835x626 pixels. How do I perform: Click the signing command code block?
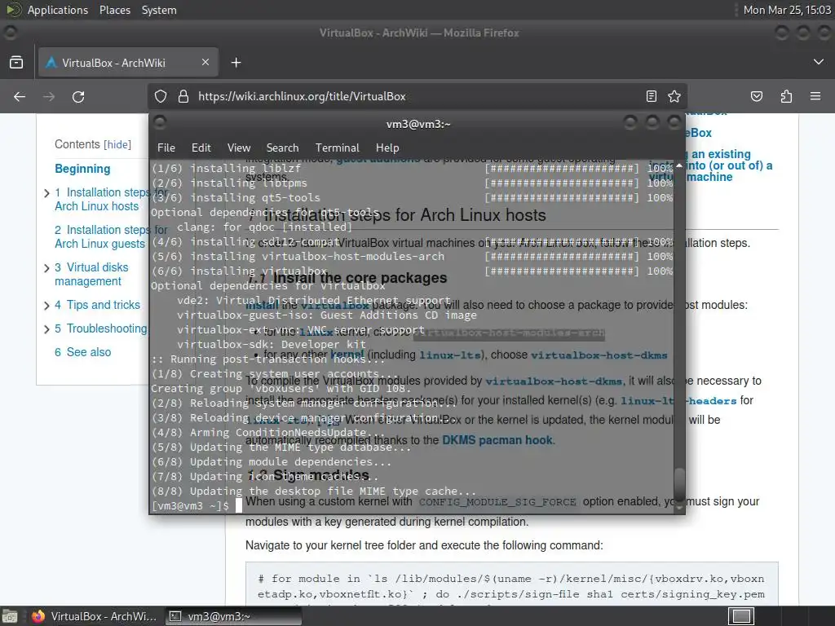512,584
